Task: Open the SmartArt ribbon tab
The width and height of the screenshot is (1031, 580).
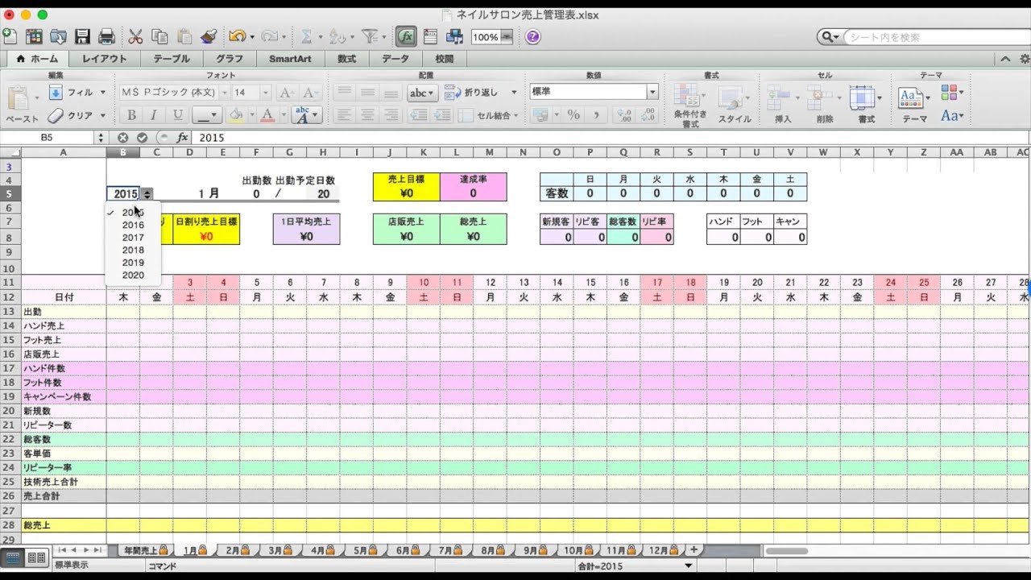Action: pos(290,59)
